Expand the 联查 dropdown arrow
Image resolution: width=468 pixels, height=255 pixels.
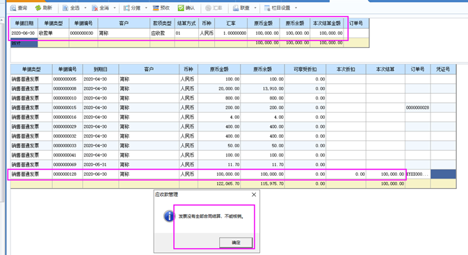(x=255, y=8)
